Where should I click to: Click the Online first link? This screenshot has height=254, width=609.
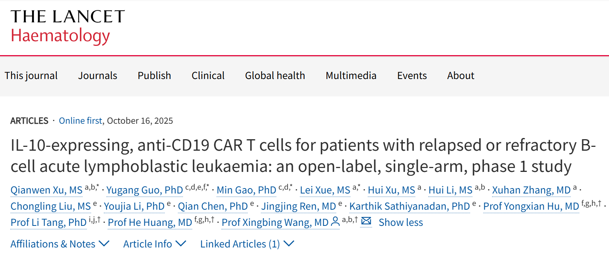pyautogui.click(x=80, y=121)
